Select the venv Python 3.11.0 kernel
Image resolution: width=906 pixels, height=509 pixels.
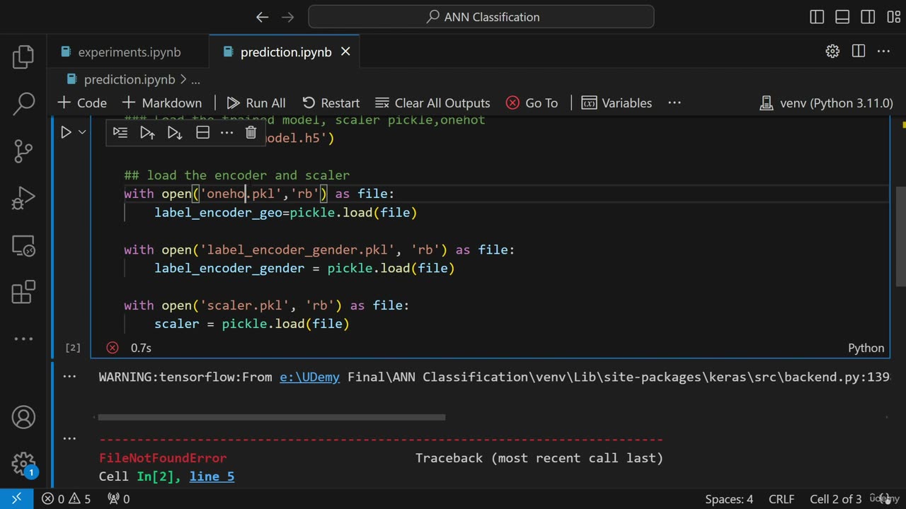click(826, 103)
